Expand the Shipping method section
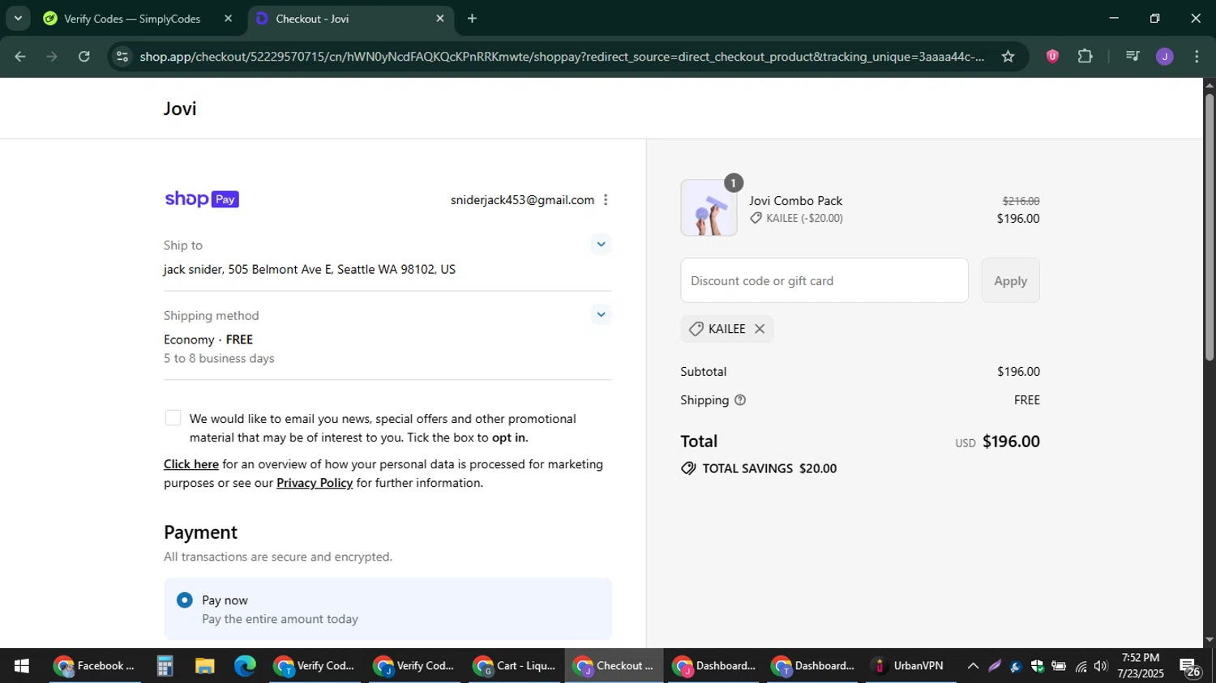Image resolution: width=1216 pixels, height=683 pixels. point(601,314)
